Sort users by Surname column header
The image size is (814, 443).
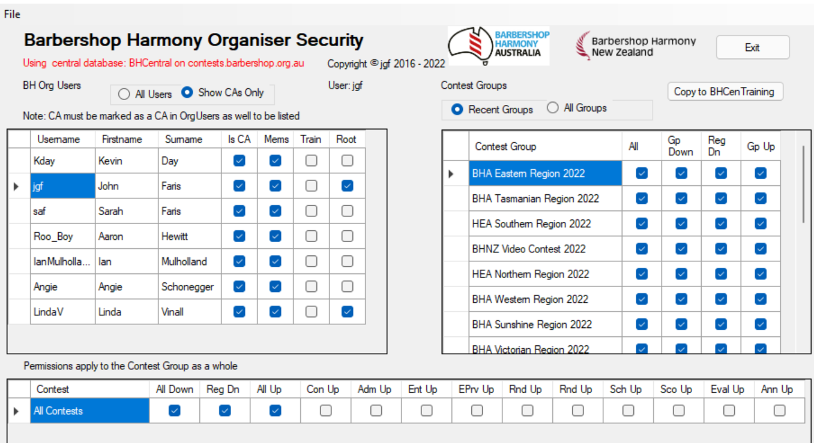point(183,139)
